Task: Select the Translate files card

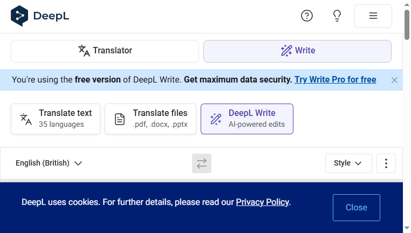Action: 150,119
